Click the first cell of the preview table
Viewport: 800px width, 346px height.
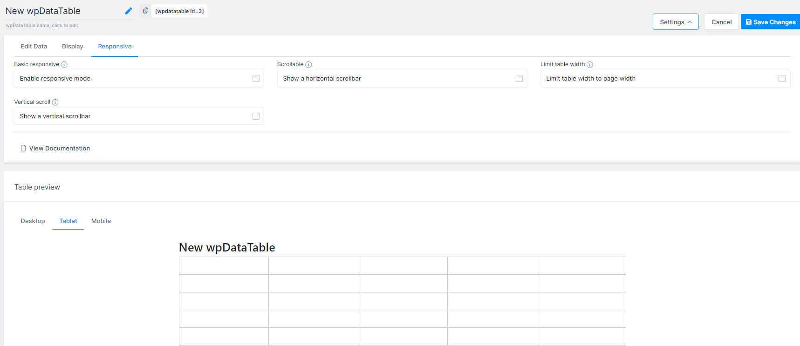click(224, 265)
